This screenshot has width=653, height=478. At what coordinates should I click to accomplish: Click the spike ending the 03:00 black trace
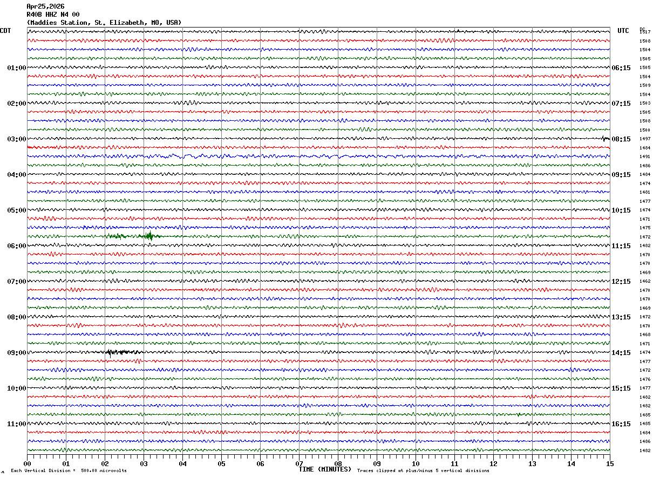(x=605, y=139)
